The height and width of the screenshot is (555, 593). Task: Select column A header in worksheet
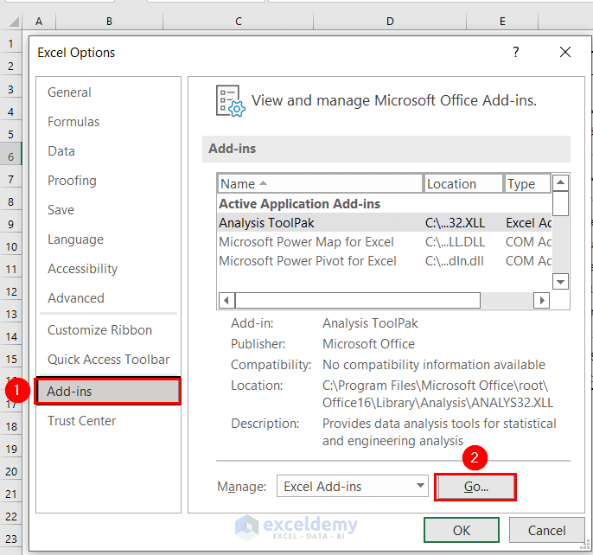point(39,22)
